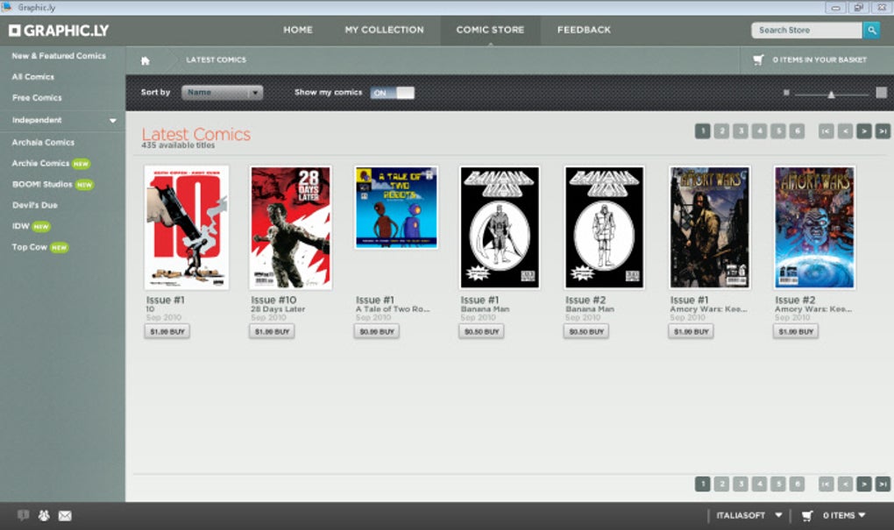Open the HOME tab

tap(298, 30)
